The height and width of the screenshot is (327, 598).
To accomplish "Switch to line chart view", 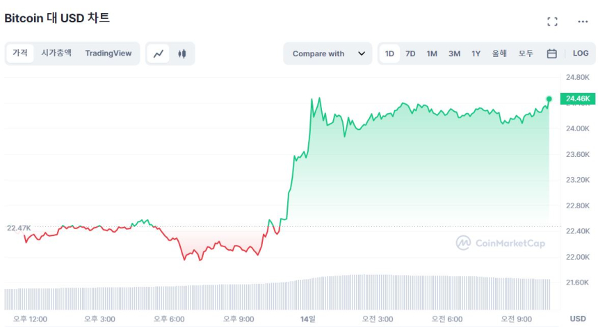I will (159, 53).
